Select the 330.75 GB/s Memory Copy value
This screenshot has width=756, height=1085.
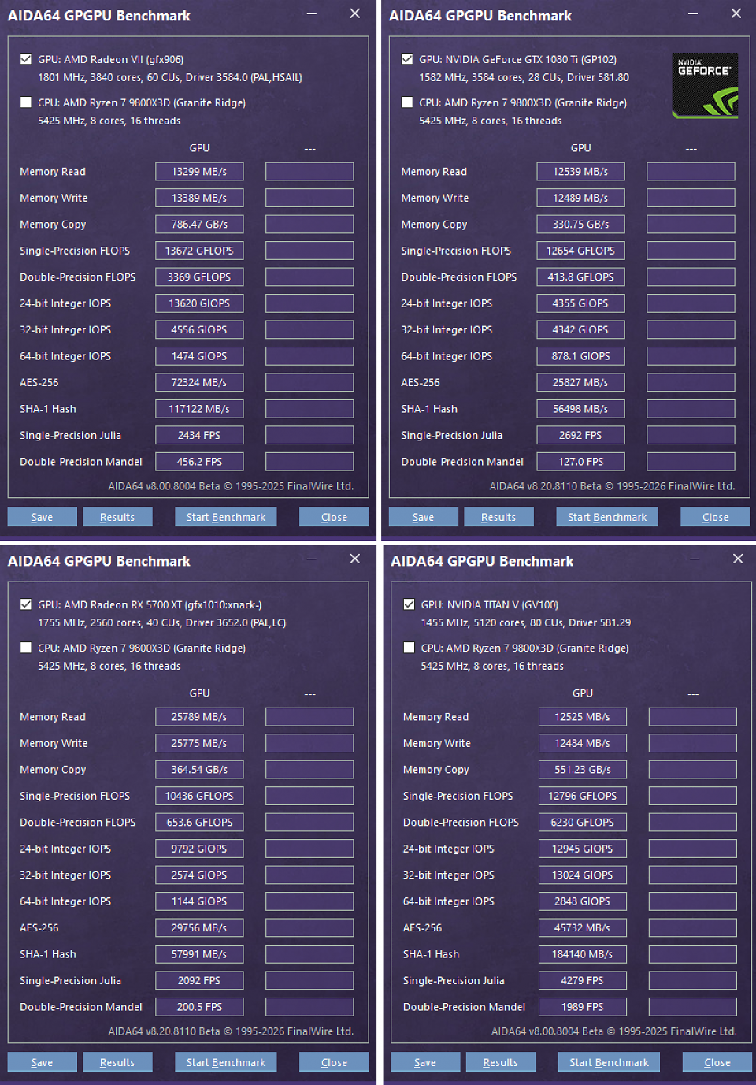pos(580,225)
